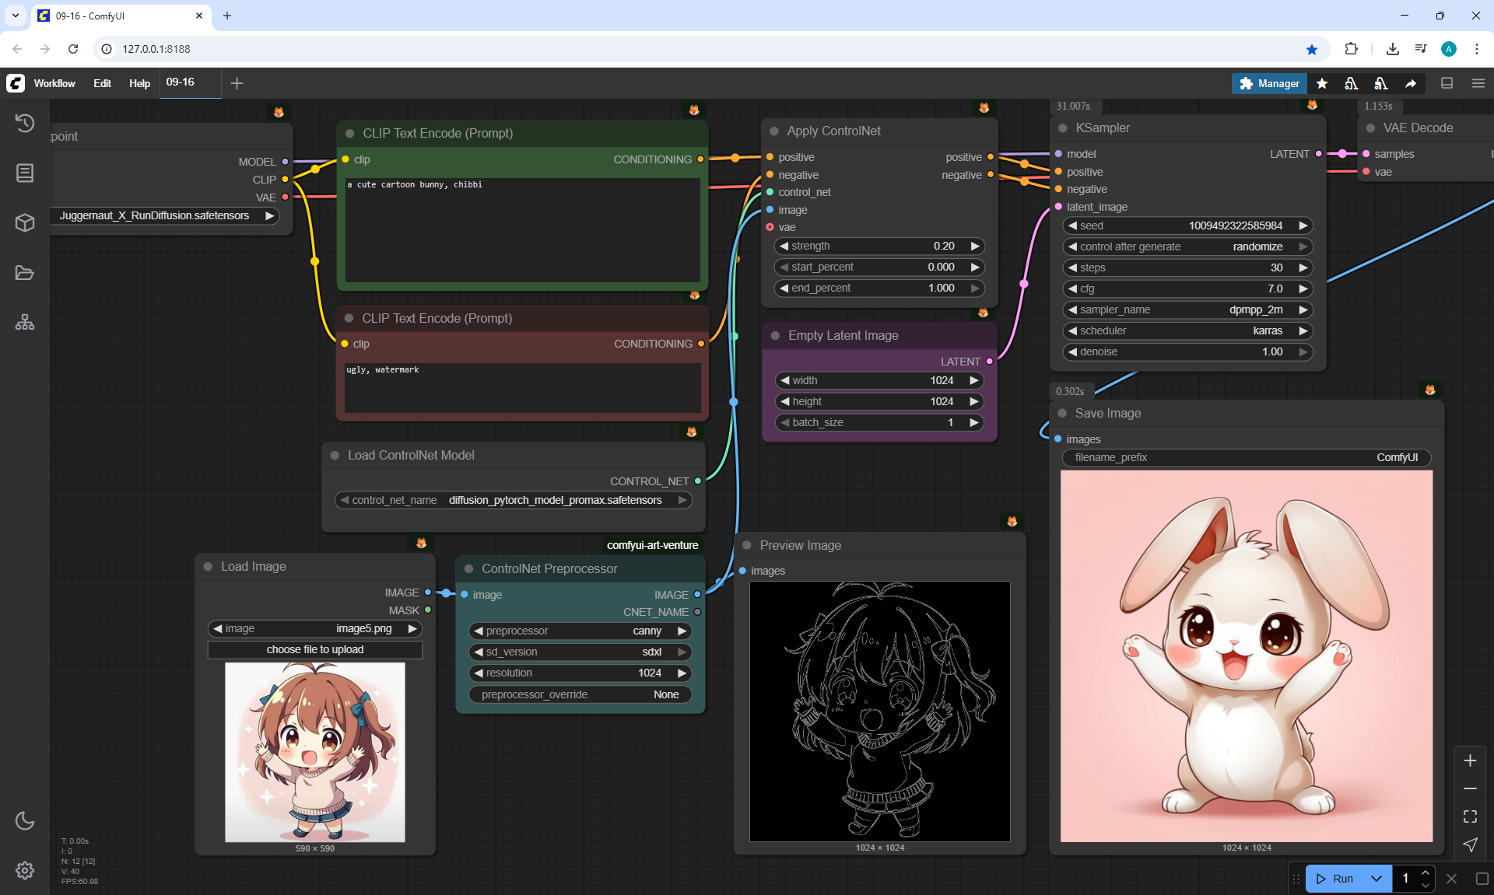Click the Fit View canvas icon
The width and height of the screenshot is (1494, 895).
pos(1470,816)
